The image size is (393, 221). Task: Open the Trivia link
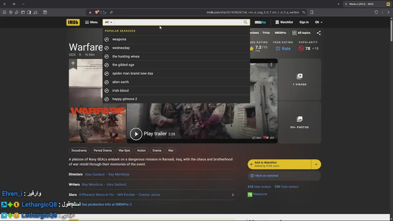click(x=266, y=33)
